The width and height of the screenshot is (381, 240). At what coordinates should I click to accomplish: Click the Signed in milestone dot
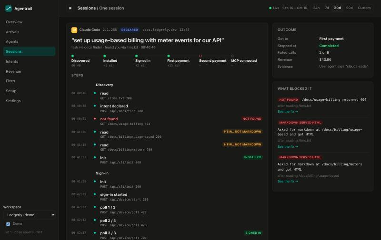[x=137, y=56]
